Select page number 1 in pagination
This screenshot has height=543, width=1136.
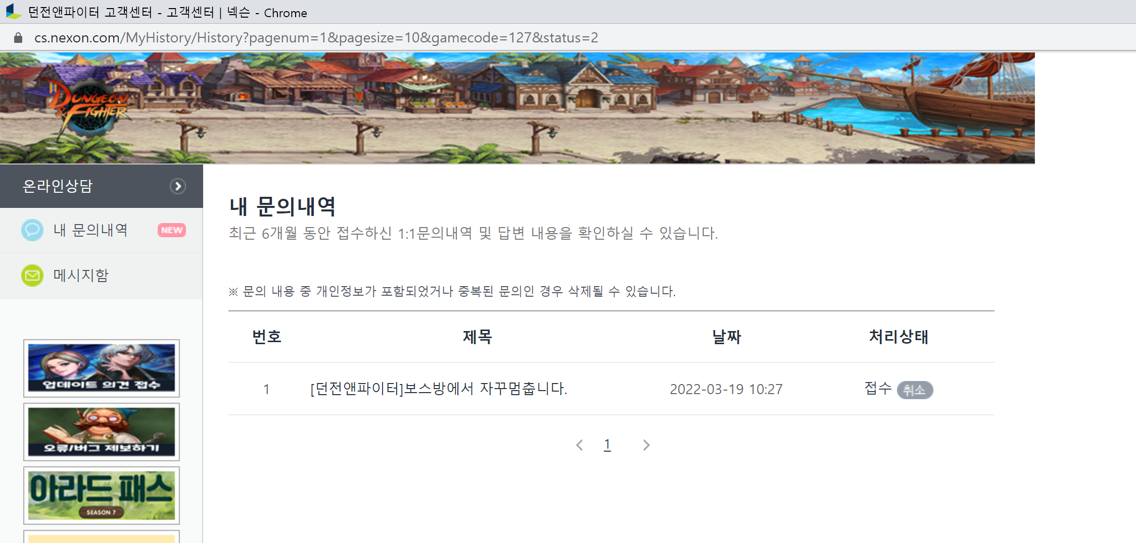tap(607, 445)
